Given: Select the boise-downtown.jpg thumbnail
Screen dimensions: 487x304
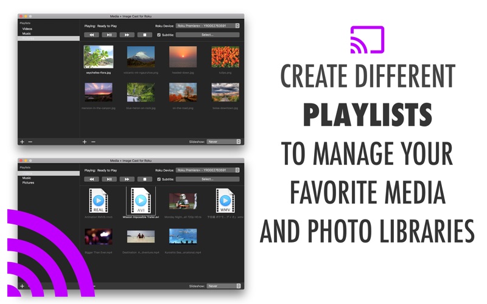Looking at the screenshot, I should [225, 92].
